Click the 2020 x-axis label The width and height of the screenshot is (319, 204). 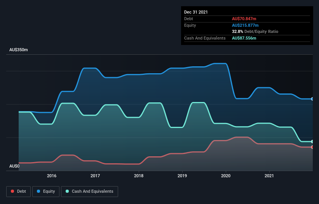tap(226, 176)
